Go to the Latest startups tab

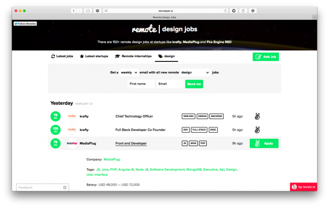pos(95,56)
